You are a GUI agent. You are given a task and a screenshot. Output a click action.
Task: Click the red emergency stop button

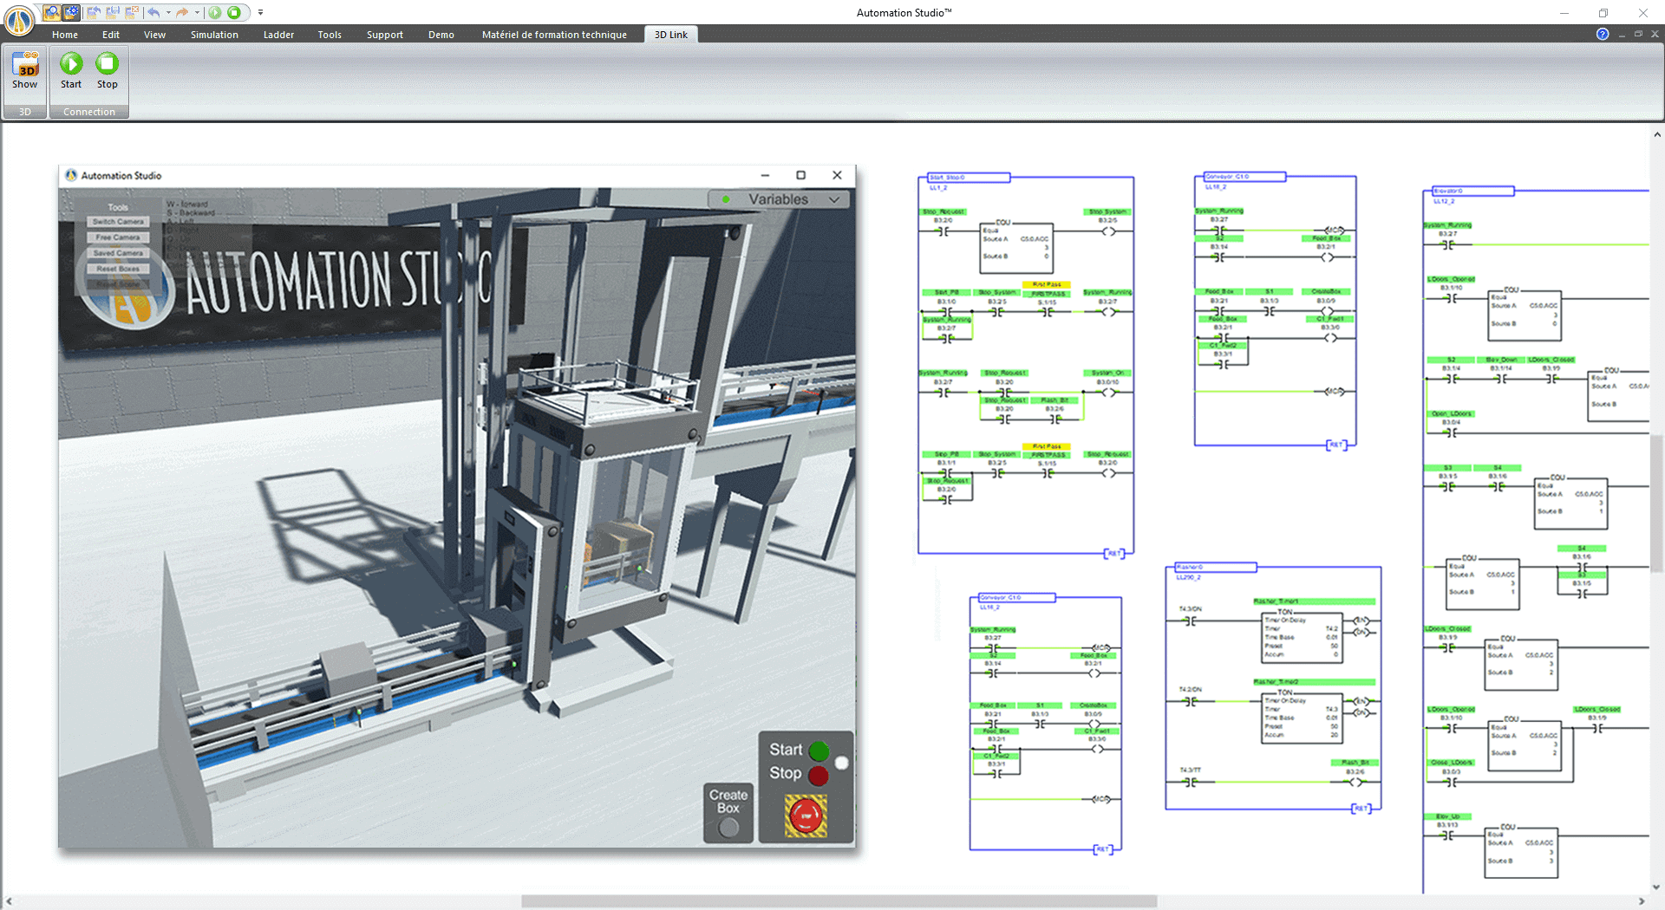tap(806, 816)
